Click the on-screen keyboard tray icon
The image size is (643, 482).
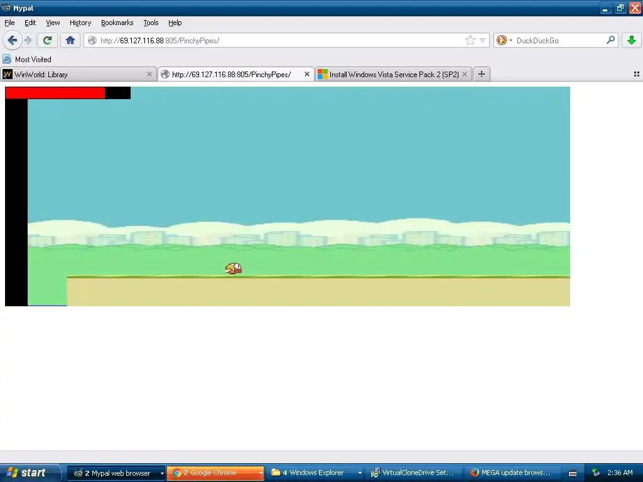[573, 473]
